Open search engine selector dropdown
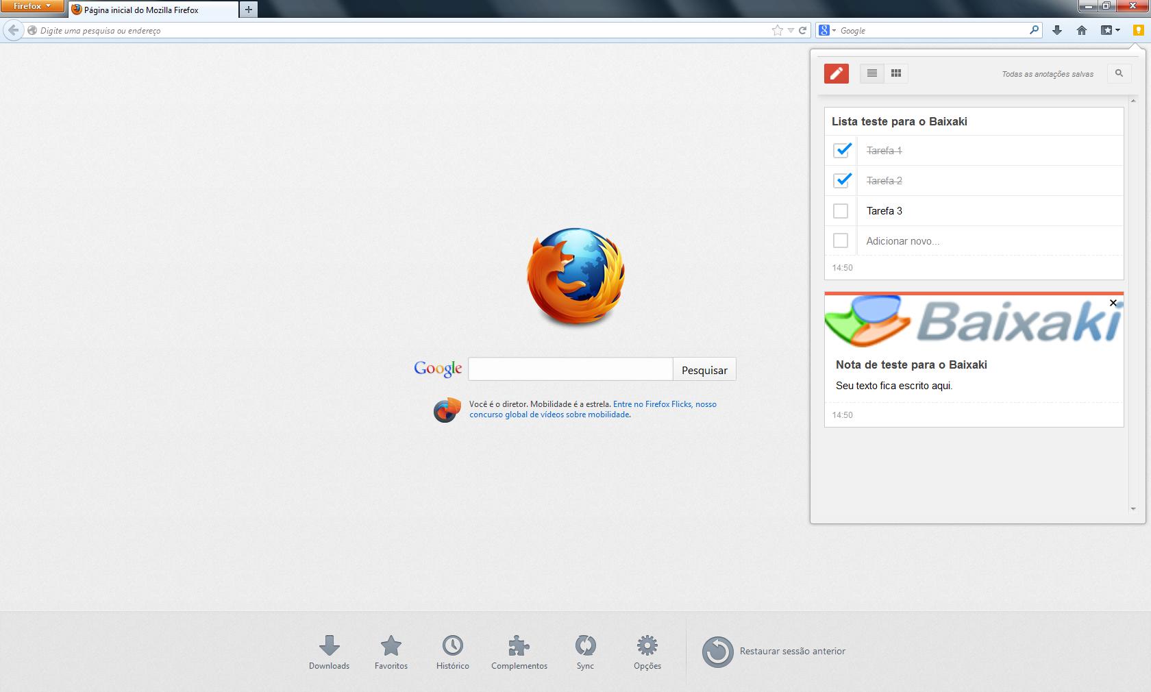The height and width of the screenshot is (692, 1151). (x=828, y=30)
